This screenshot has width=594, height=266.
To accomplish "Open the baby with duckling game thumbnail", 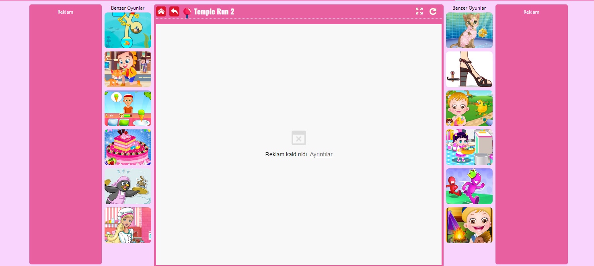I will pyautogui.click(x=469, y=108).
